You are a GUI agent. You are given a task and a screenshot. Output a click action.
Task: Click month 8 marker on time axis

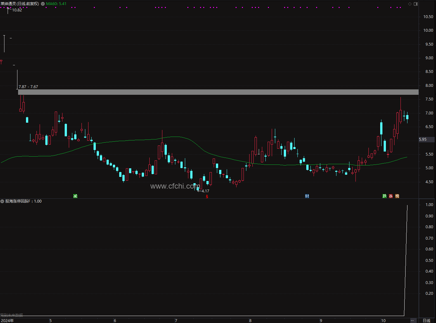[250, 320]
